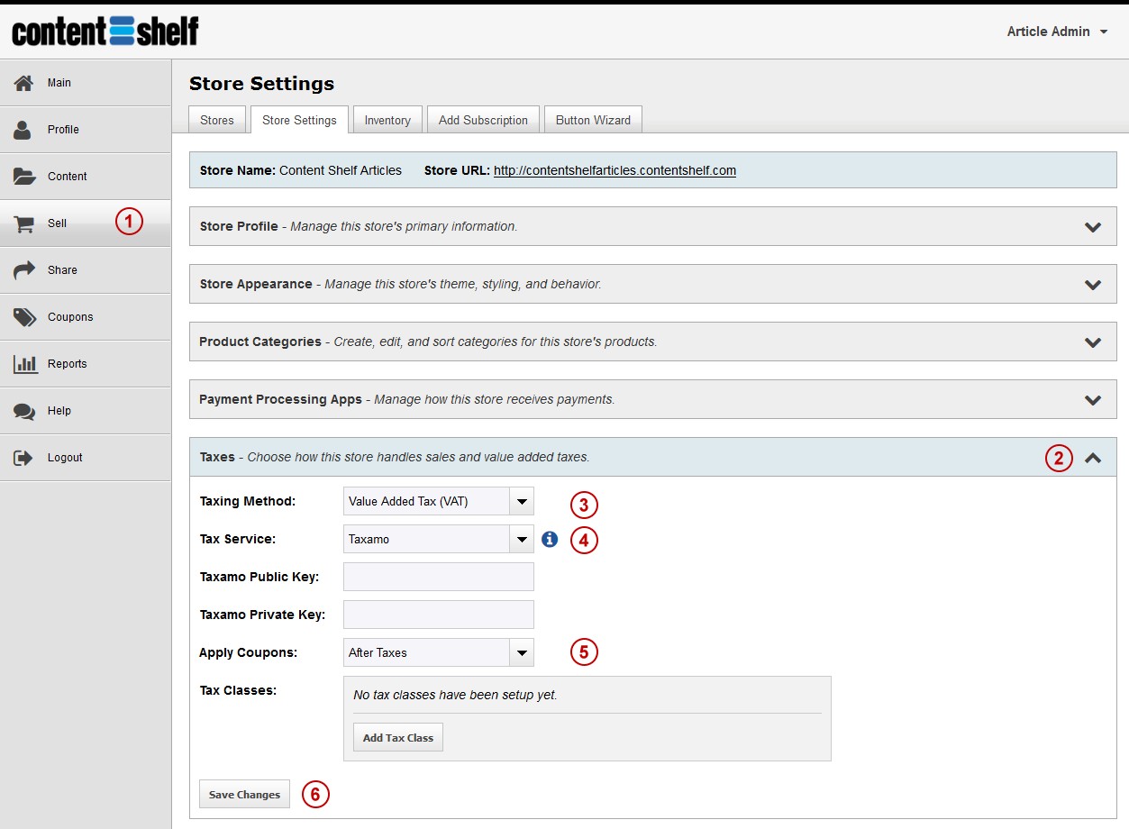This screenshot has height=829, width=1129.
Task: Expand the Store Profile section chevron
Action: (1093, 227)
